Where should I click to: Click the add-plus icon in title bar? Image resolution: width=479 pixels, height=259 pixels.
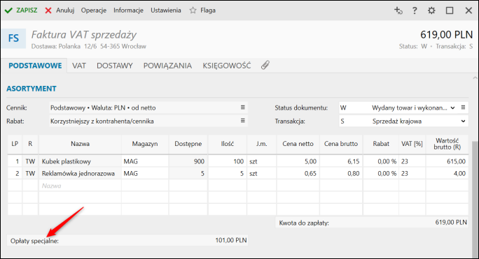click(x=398, y=10)
